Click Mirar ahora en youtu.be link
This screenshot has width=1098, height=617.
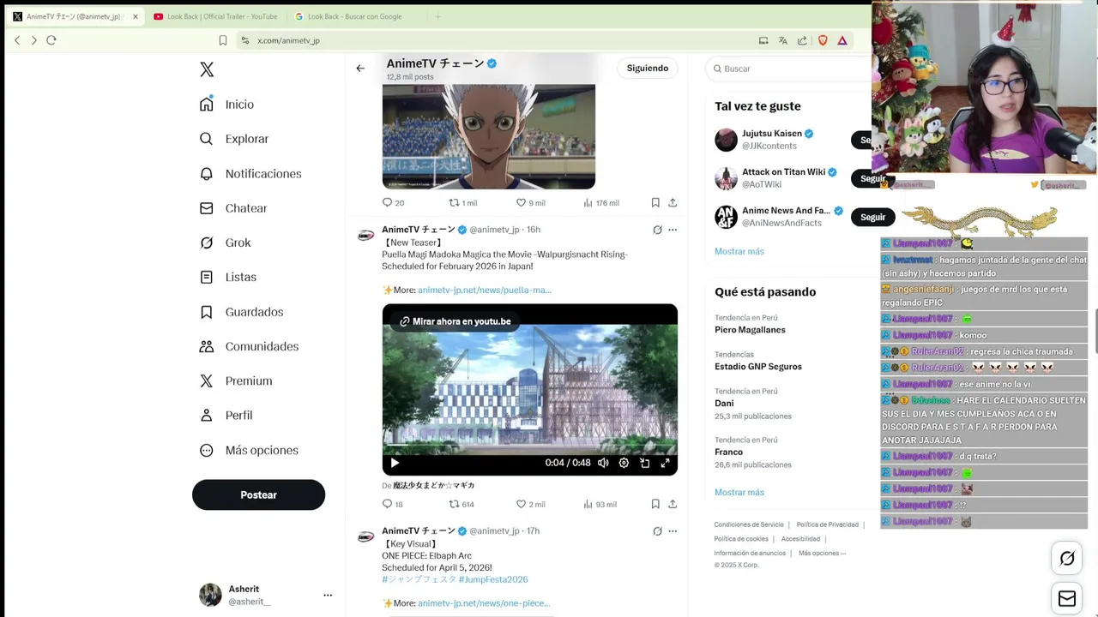pyautogui.click(x=455, y=321)
